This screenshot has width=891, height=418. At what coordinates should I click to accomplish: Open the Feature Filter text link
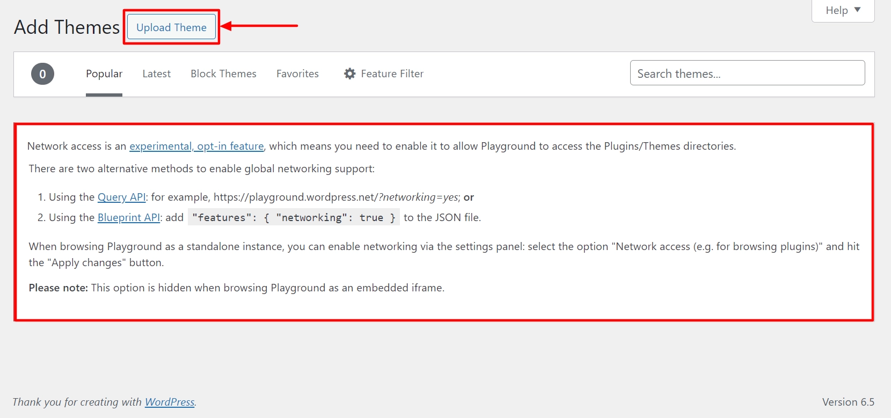coord(392,74)
